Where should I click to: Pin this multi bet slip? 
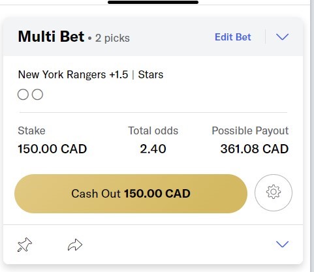coord(25,245)
